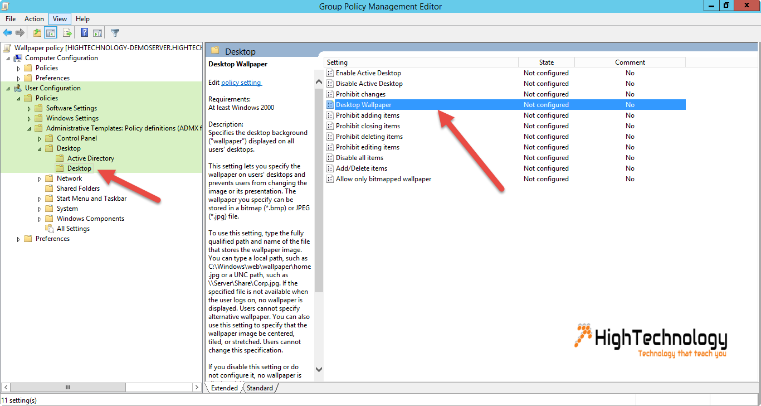This screenshot has height=406, width=761.
Task: Click the Allow only bitmapped wallpaper icon
Action: point(330,179)
